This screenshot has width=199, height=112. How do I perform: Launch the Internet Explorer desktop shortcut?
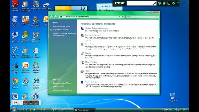(x=36, y=83)
